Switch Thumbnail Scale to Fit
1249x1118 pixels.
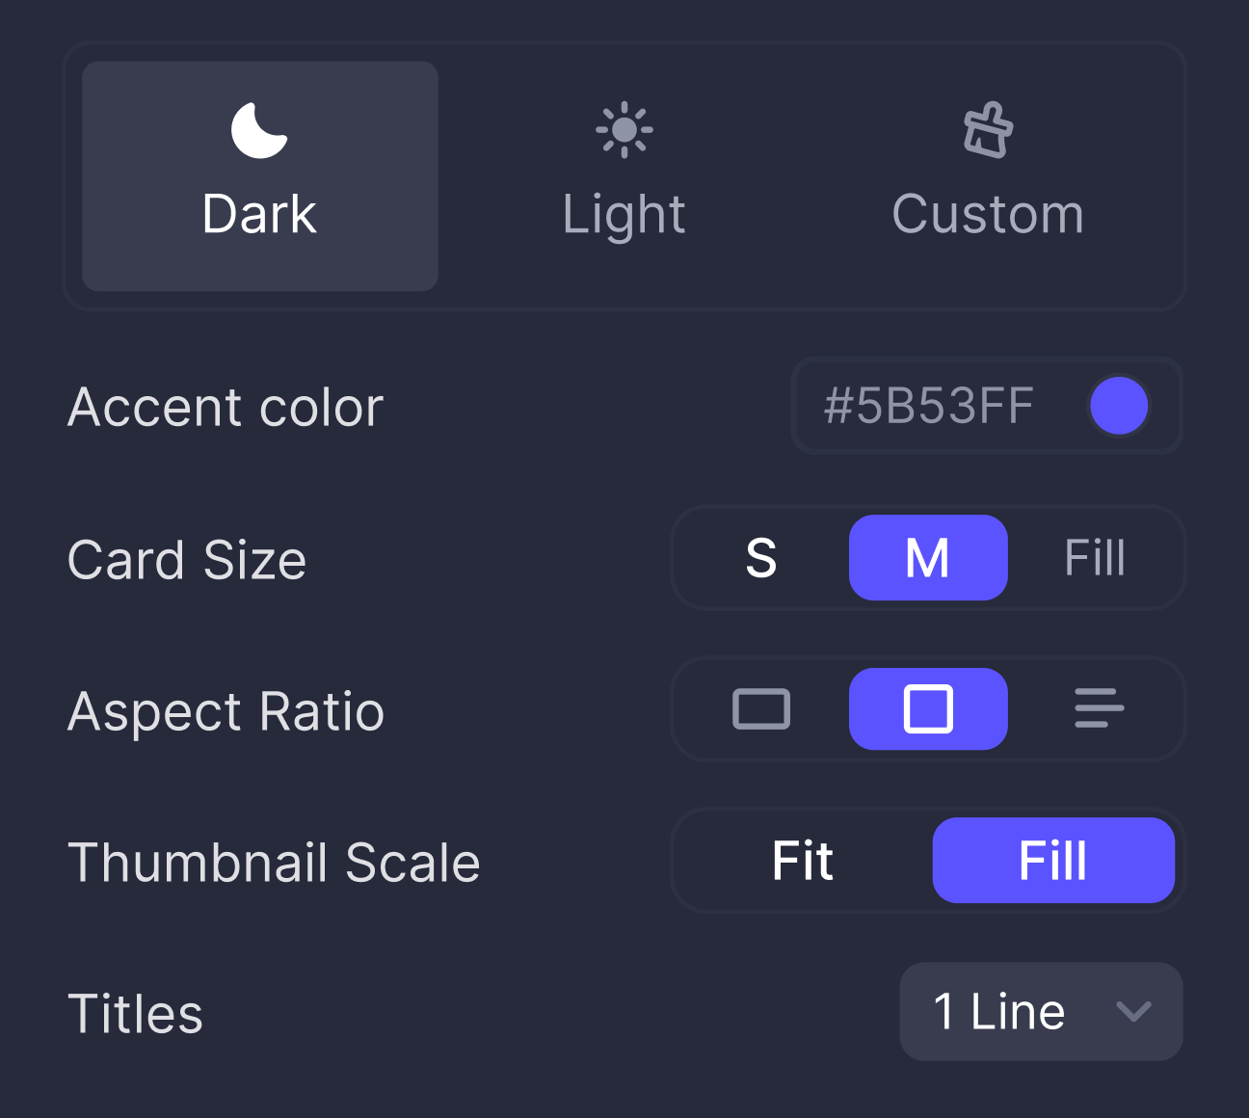pos(801,861)
